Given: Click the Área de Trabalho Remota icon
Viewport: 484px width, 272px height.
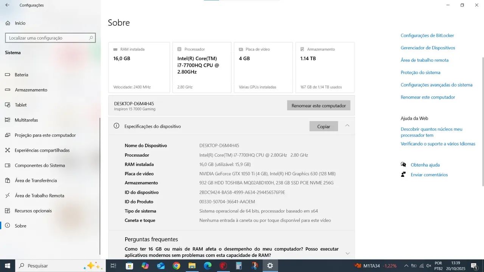Looking at the screenshot, I should click(8, 196).
